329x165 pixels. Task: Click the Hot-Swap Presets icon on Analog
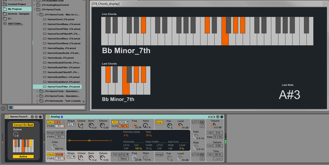pos(218,117)
